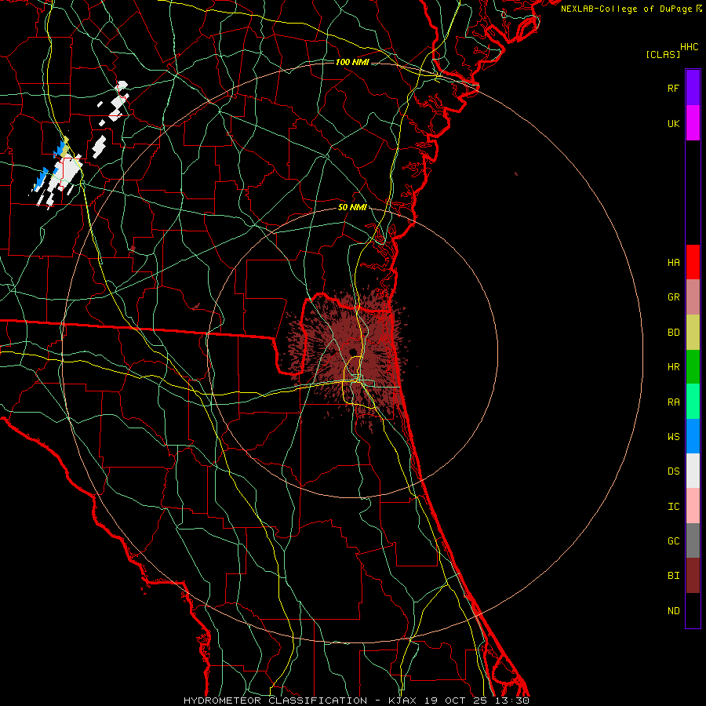Click the 'NEXLAB-College of DuPage' credit text

[x=626, y=9]
